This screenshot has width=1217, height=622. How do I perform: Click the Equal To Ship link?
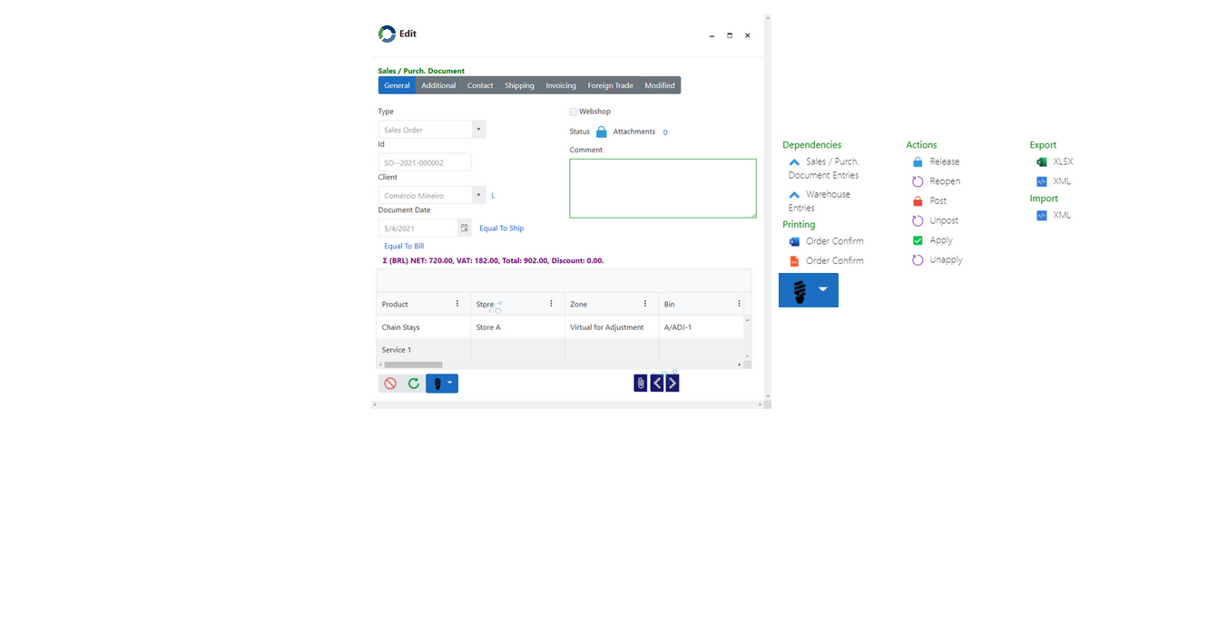[501, 228]
